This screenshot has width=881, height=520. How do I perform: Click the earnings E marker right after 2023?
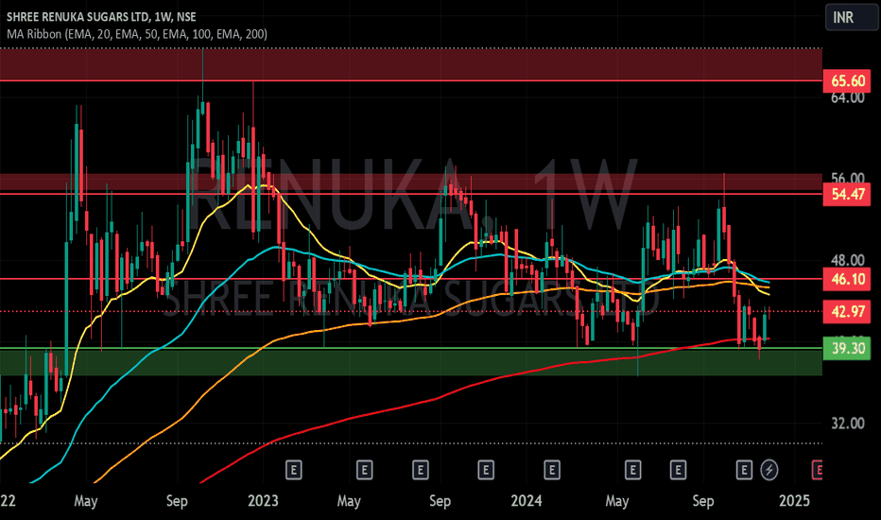(x=294, y=469)
